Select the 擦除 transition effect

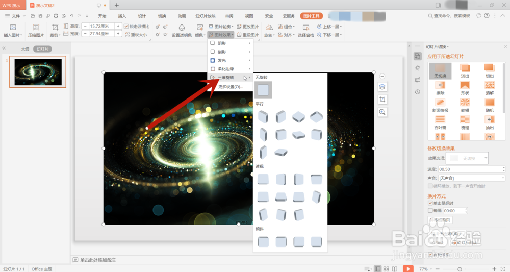tap(440, 88)
